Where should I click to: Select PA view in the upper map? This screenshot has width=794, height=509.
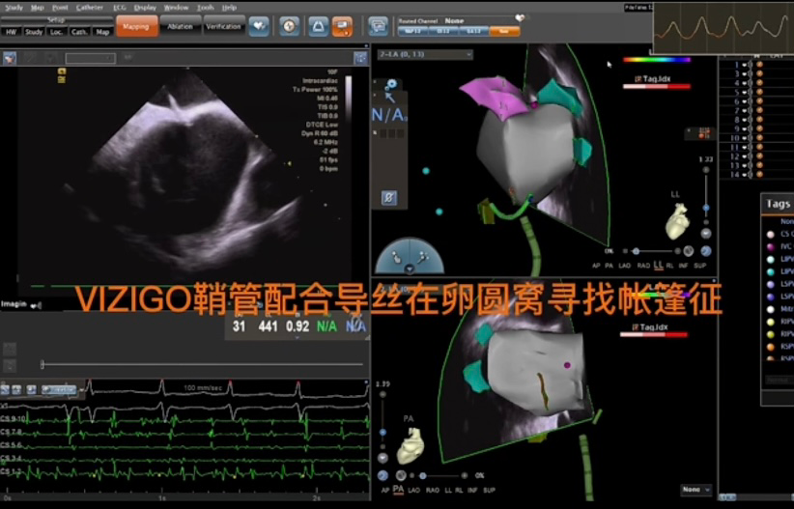[x=610, y=266]
